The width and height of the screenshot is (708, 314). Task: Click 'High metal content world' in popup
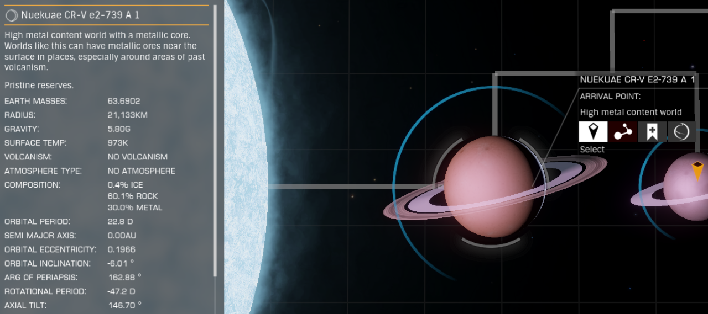click(x=631, y=113)
